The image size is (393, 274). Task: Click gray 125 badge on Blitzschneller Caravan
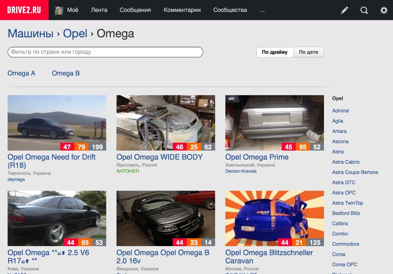point(315,243)
